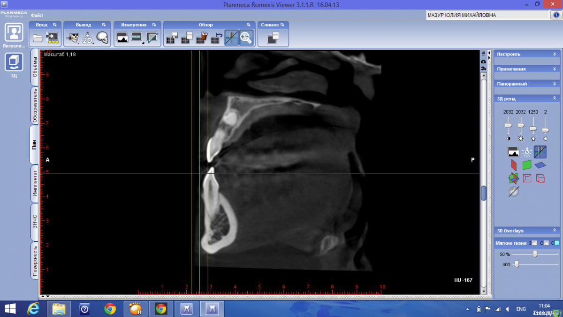The image size is (563, 317).
Task: Click the cyan С color box
Action: click(x=557, y=243)
